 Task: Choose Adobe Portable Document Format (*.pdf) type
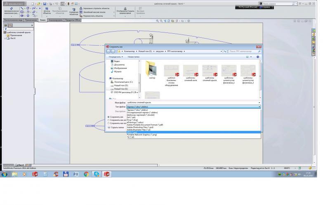tap(145, 124)
